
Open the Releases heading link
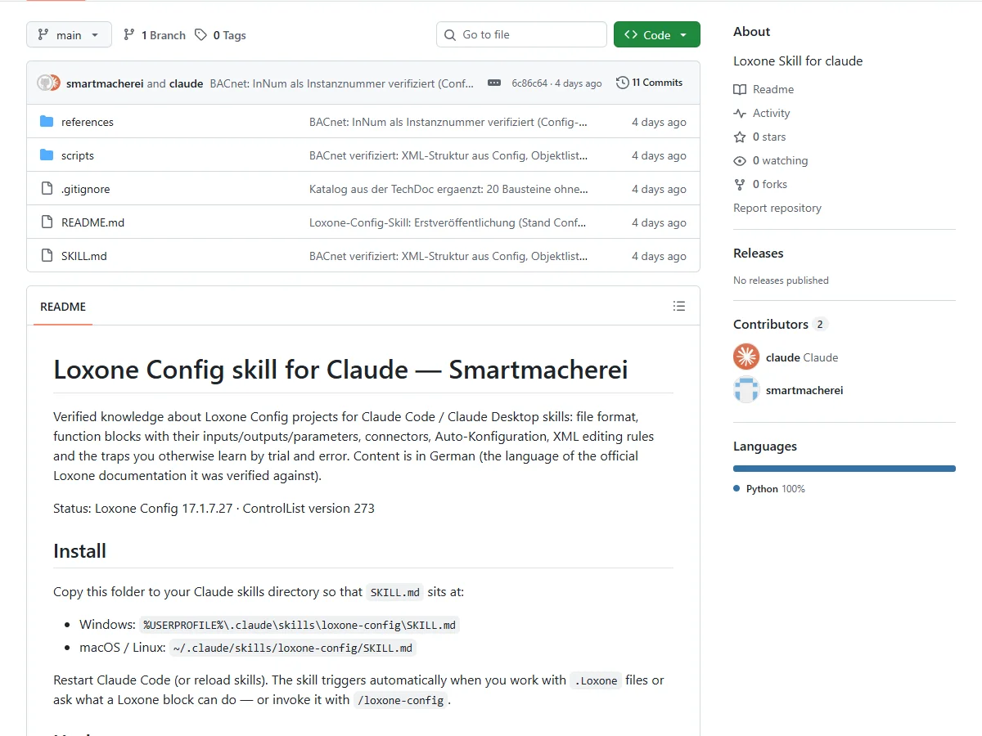click(x=759, y=253)
